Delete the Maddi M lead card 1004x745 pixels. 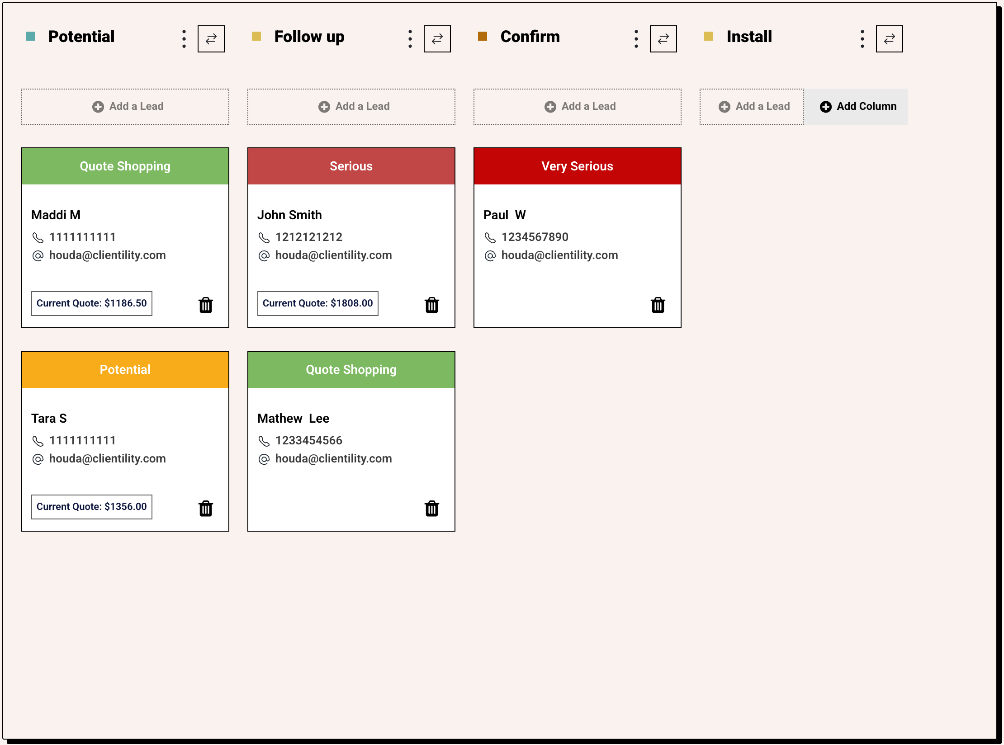point(206,305)
